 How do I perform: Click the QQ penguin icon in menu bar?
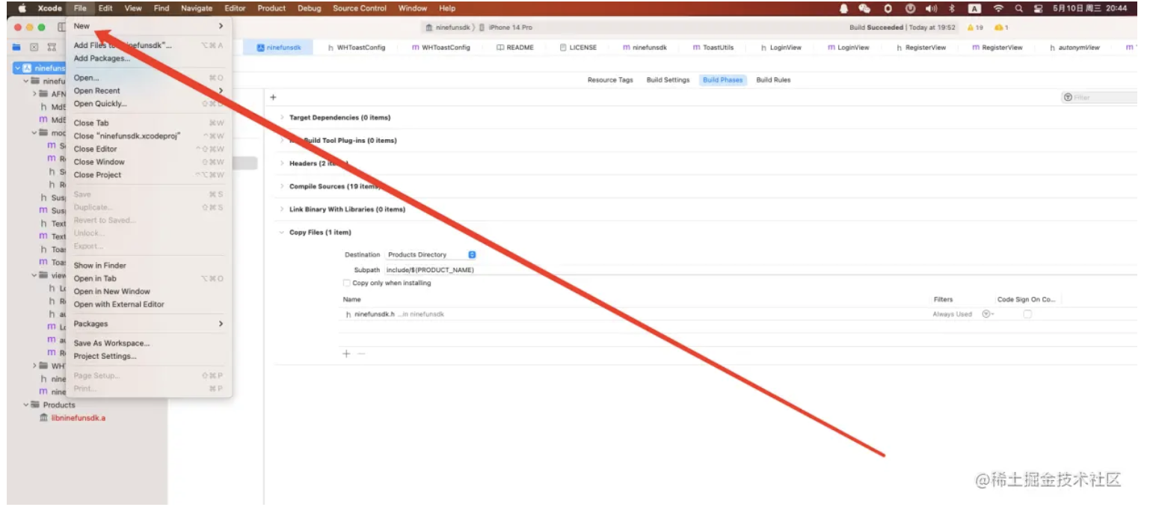pos(844,8)
